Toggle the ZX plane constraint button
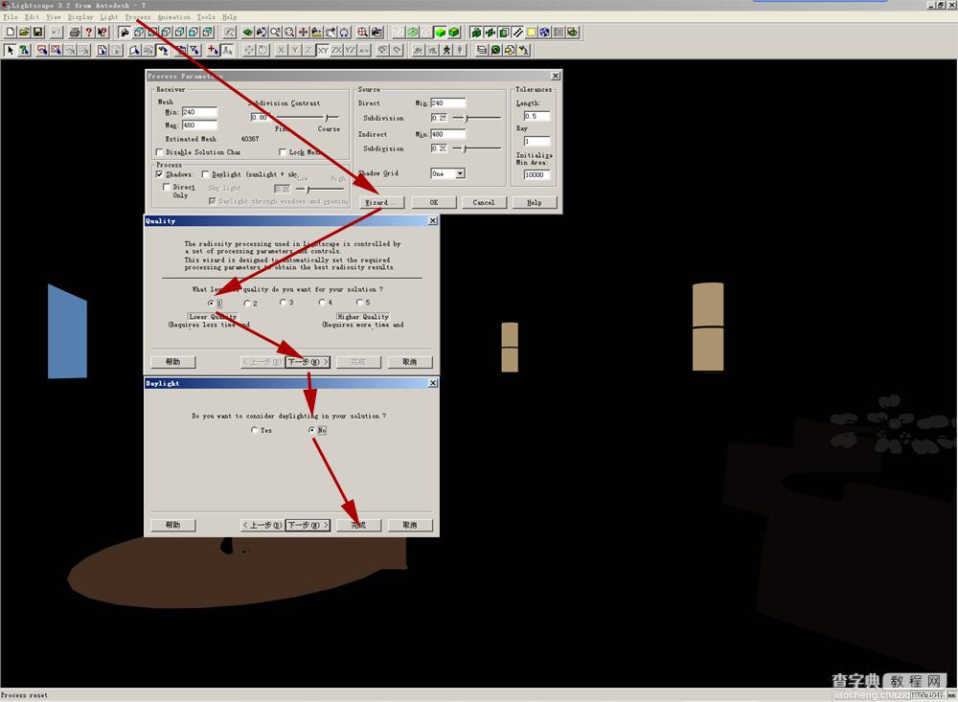Image resolution: width=958 pixels, height=702 pixels. tap(336, 50)
